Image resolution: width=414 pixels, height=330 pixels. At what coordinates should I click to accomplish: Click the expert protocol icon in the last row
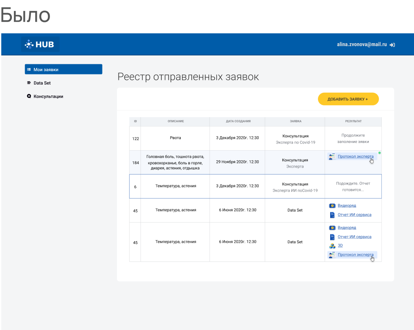[332, 255]
